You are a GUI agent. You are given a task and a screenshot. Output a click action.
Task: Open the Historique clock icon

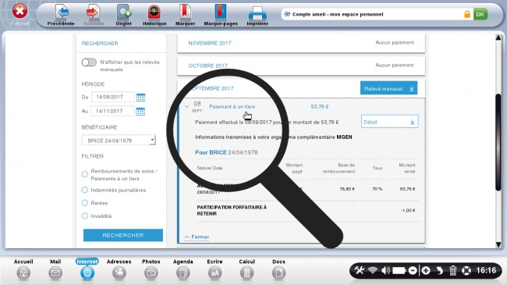[x=154, y=12]
